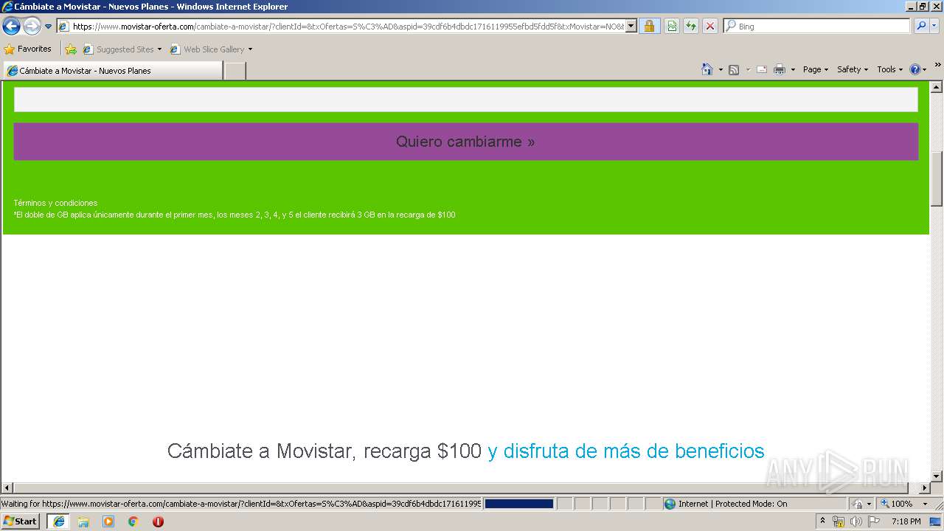Screen dimensions: 944x531
Task: Click Internet Protected Mode status text
Action: point(732,504)
